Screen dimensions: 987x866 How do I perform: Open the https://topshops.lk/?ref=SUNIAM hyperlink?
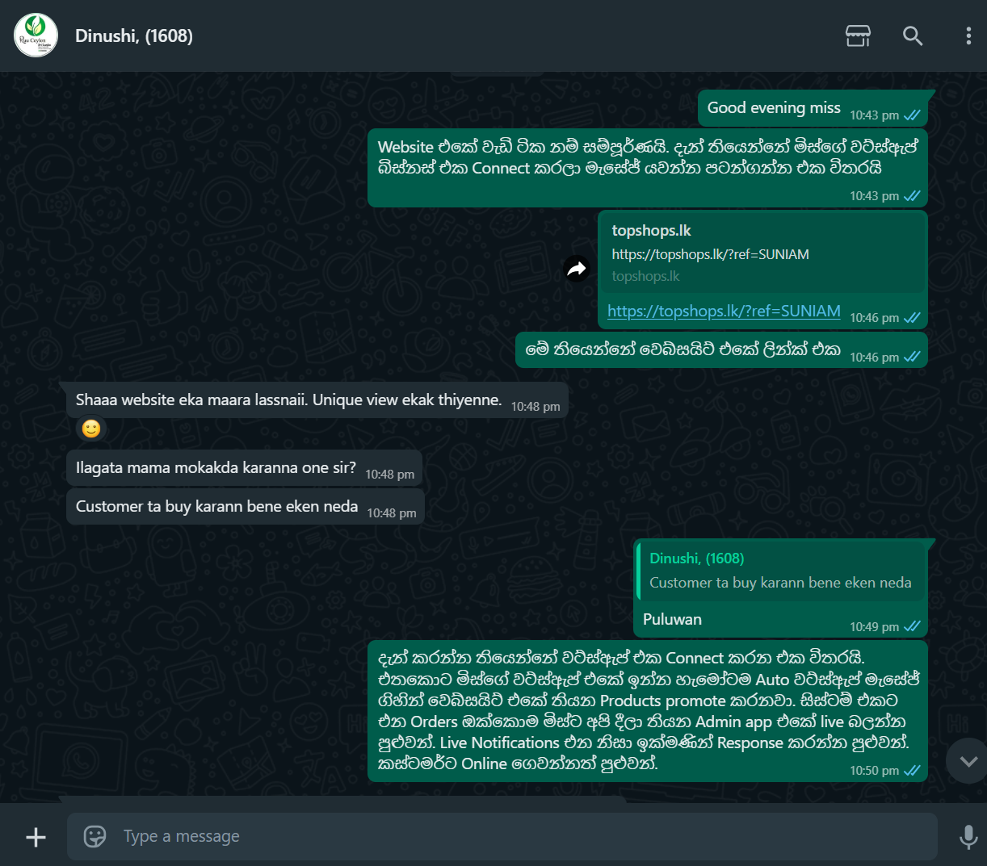[724, 311]
